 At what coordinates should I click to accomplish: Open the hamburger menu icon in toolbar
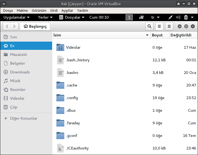169,26
